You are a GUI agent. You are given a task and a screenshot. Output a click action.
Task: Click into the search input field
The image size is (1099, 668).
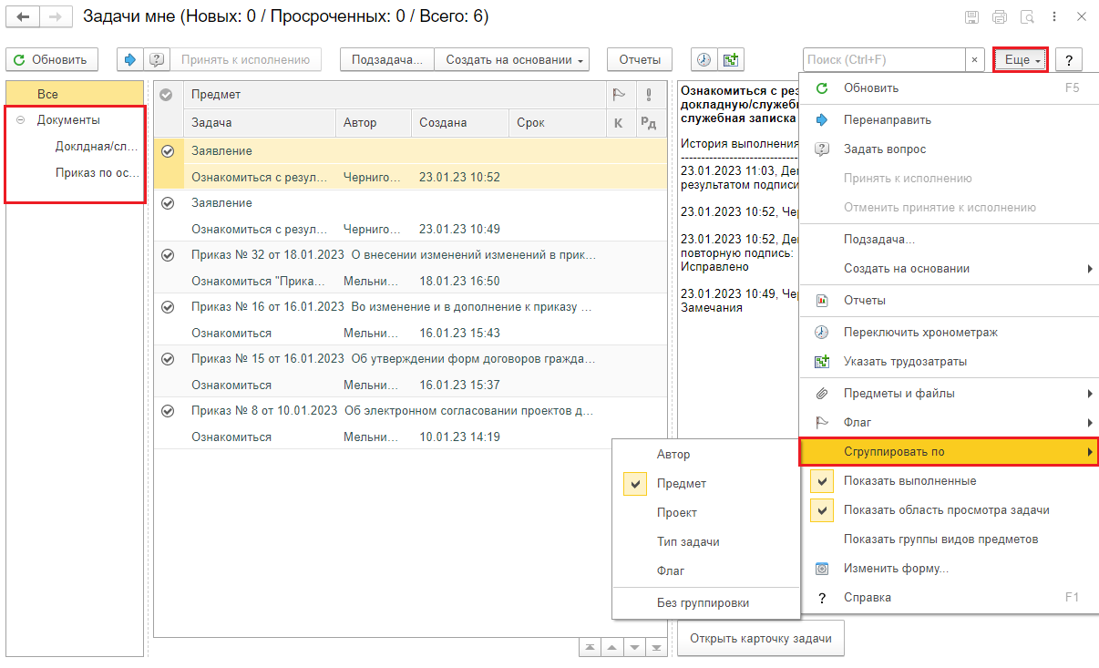click(882, 59)
